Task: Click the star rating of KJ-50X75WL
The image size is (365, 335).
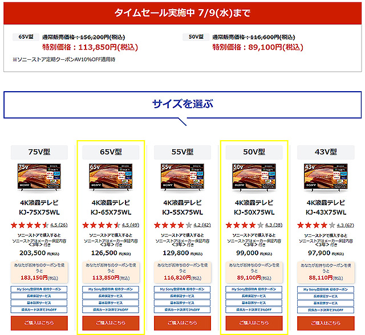Action: [x=245, y=225]
